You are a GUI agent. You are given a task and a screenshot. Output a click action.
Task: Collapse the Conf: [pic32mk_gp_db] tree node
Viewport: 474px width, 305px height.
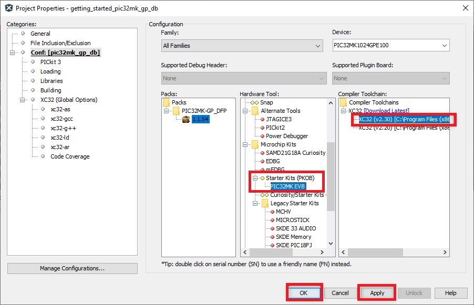pos(12,52)
